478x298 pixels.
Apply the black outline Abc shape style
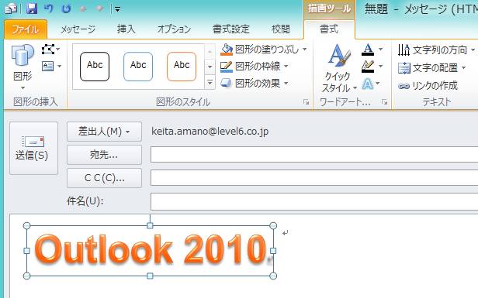(x=95, y=67)
